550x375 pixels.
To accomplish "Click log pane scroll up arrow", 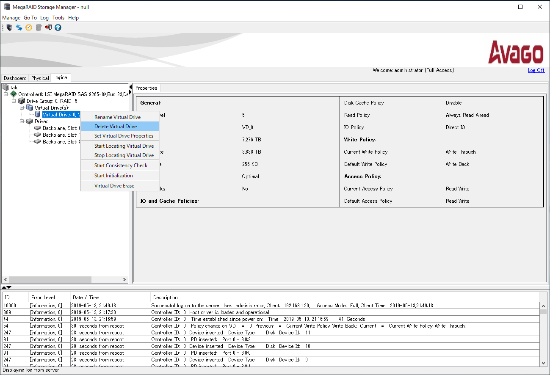I will pyautogui.click(x=544, y=306).
